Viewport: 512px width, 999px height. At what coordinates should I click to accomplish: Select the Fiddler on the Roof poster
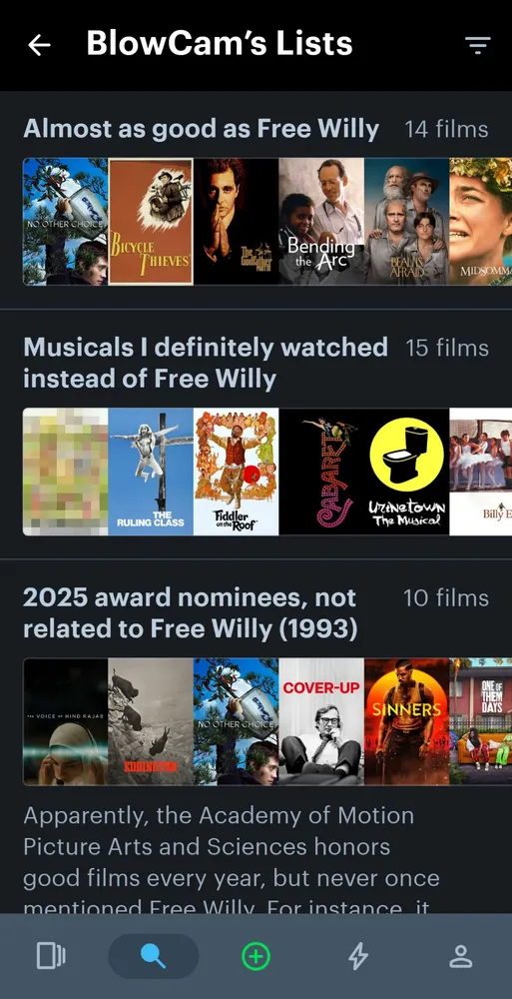click(x=236, y=472)
